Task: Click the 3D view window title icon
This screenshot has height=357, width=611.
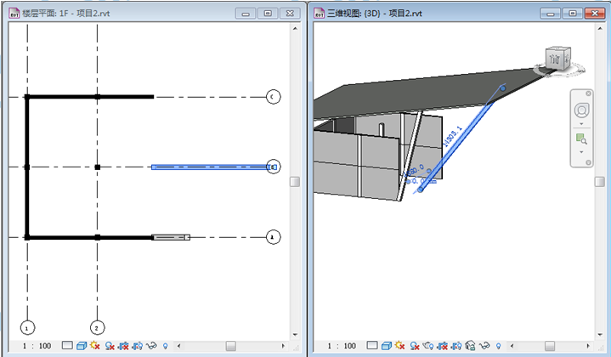Action: tap(319, 14)
